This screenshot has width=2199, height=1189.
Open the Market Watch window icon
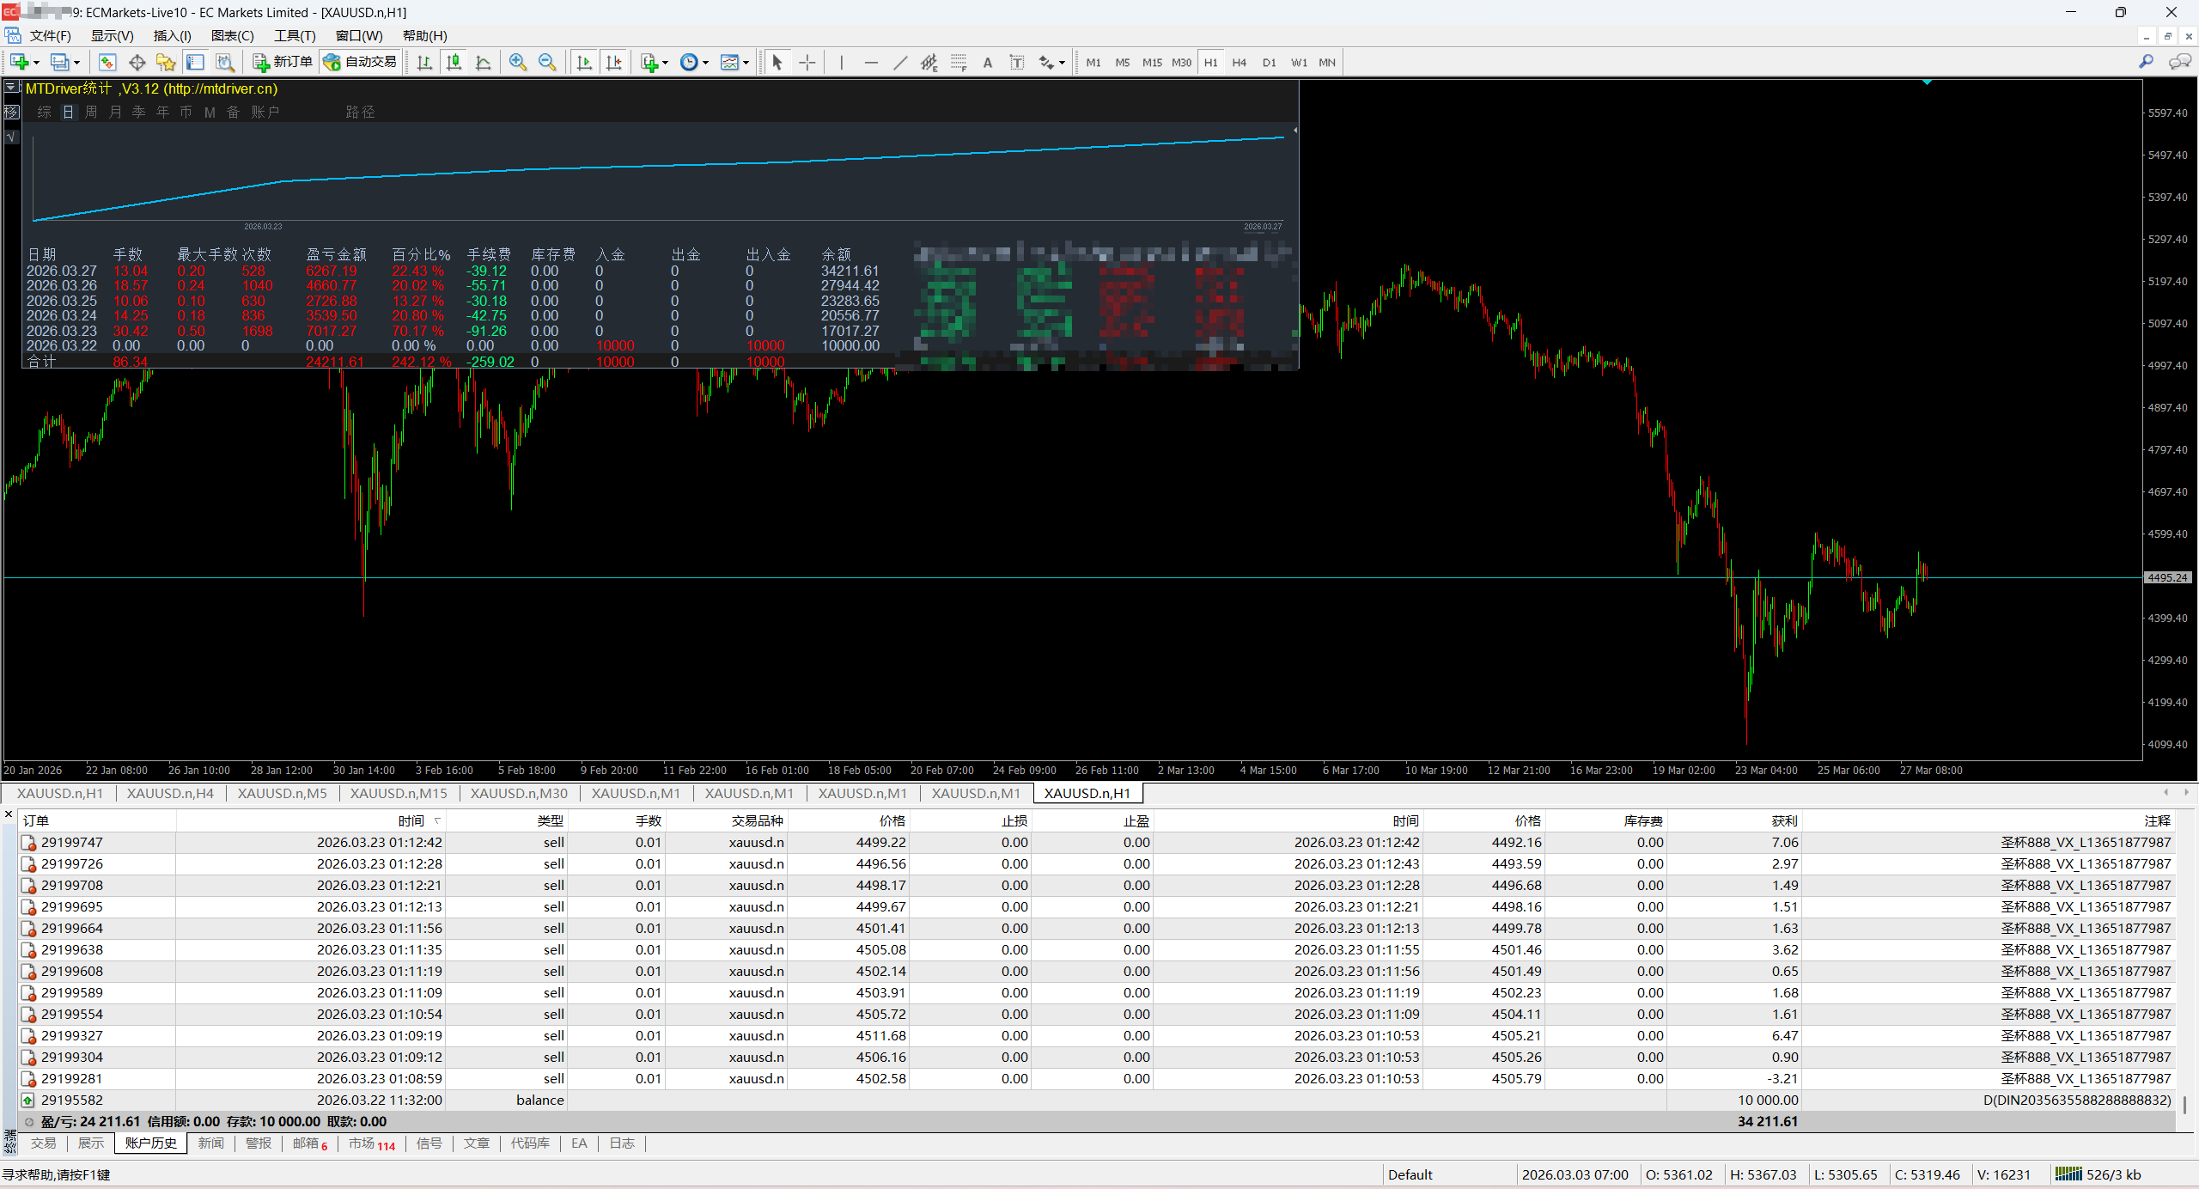click(x=107, y=62)
